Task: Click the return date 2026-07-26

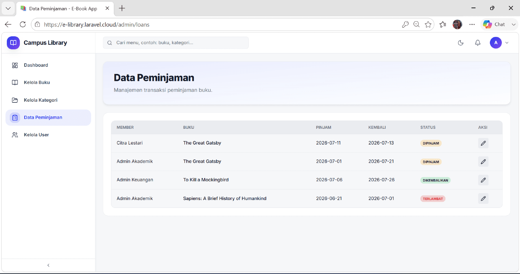Action: [x=381, y=180]
